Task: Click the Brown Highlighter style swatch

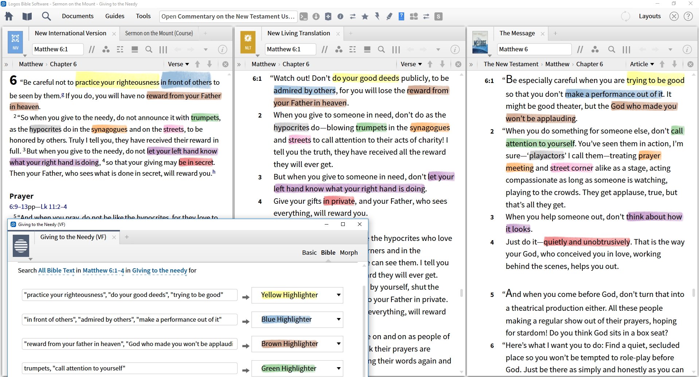Action: tap(290, 344)
